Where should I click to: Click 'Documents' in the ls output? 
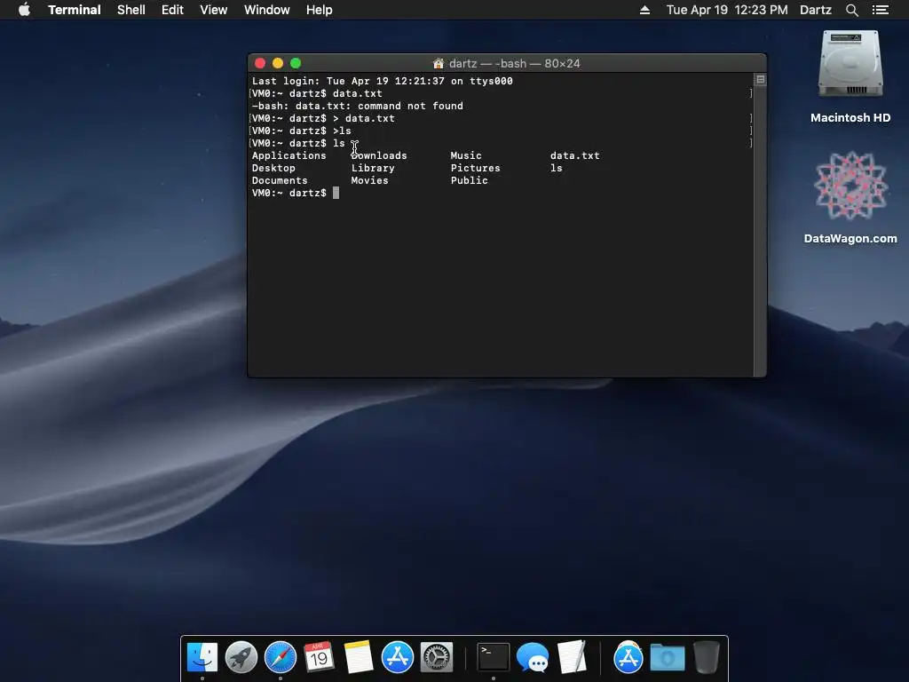pyautogui.click(x=280, y=180)
